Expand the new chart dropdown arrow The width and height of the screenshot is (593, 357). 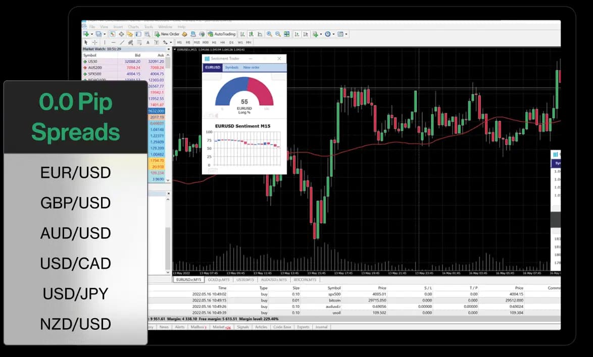[x=91, y=34]
